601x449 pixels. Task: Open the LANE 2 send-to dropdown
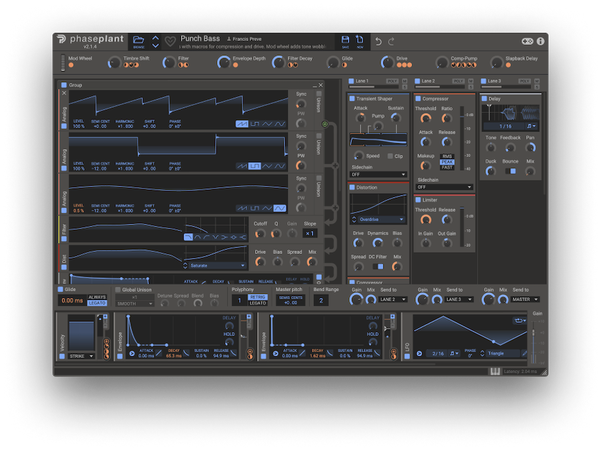click(x=393, y=299)
